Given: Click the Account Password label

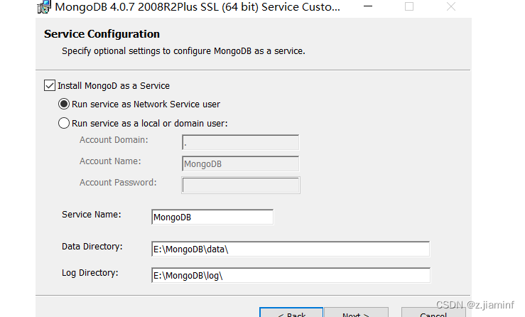Looking at the screenshot, I should point(118,182).
